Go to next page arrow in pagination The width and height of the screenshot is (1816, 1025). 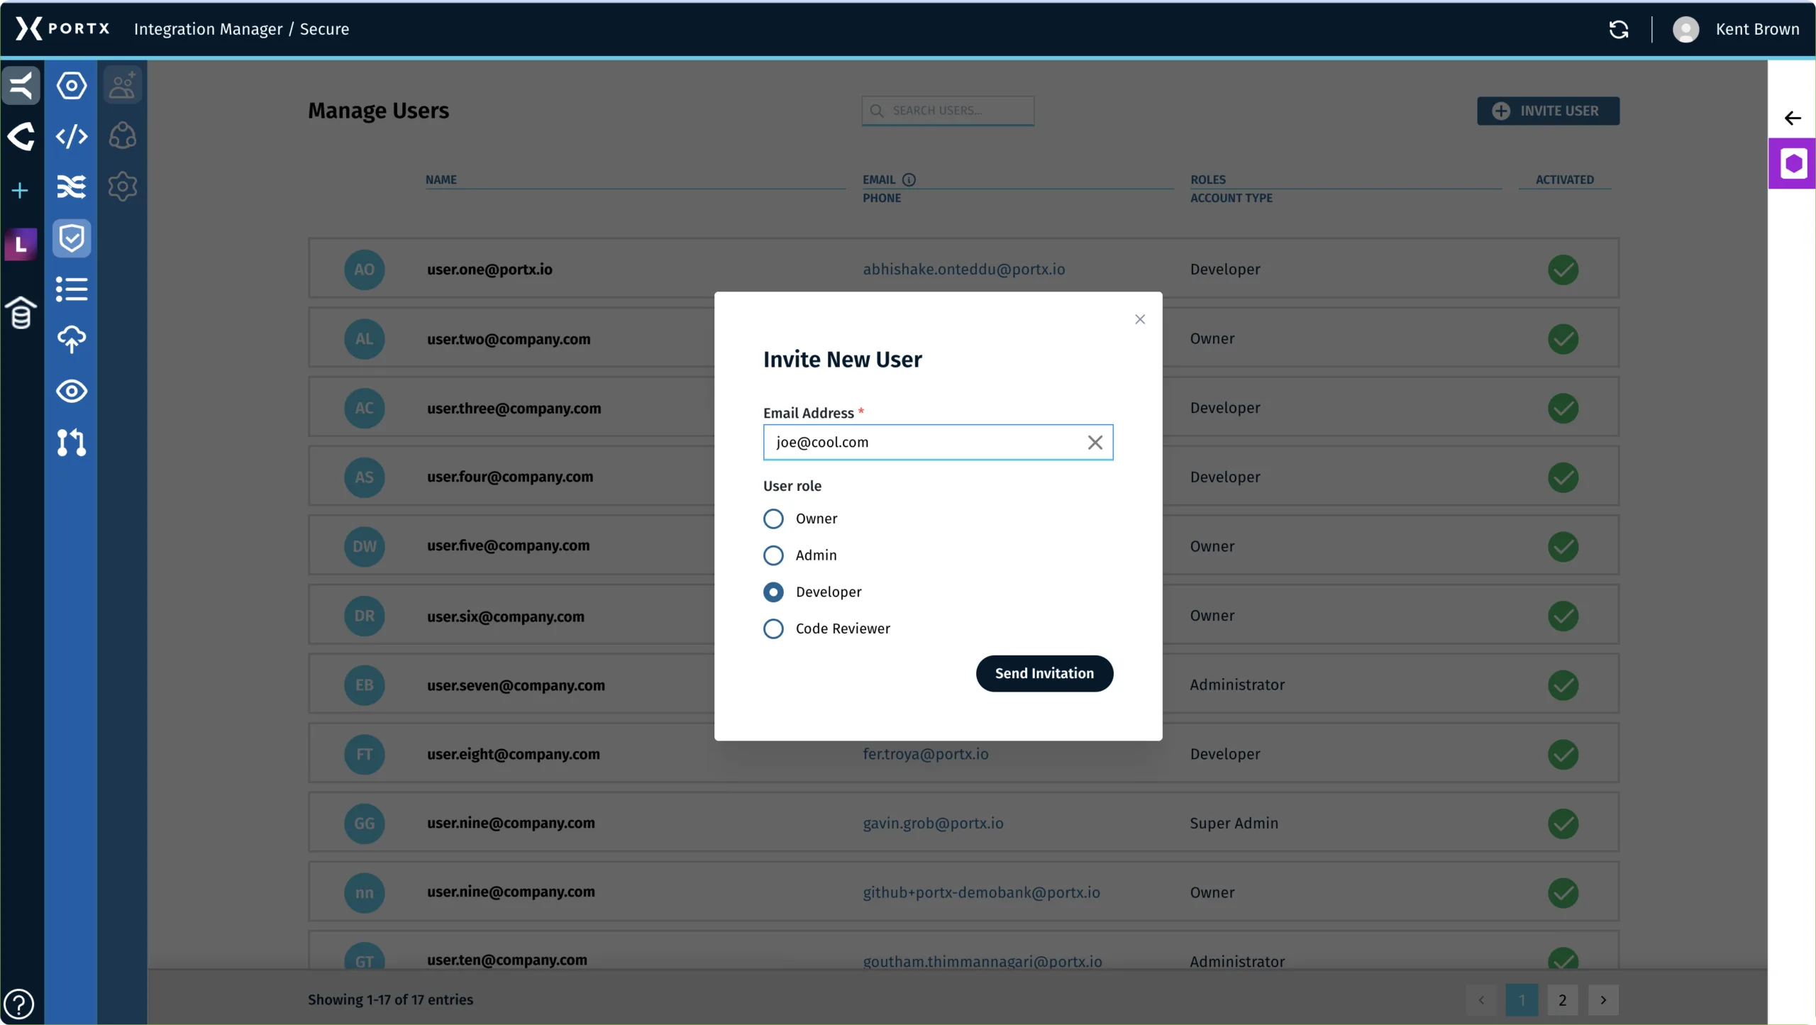(x=1603, y=999)
